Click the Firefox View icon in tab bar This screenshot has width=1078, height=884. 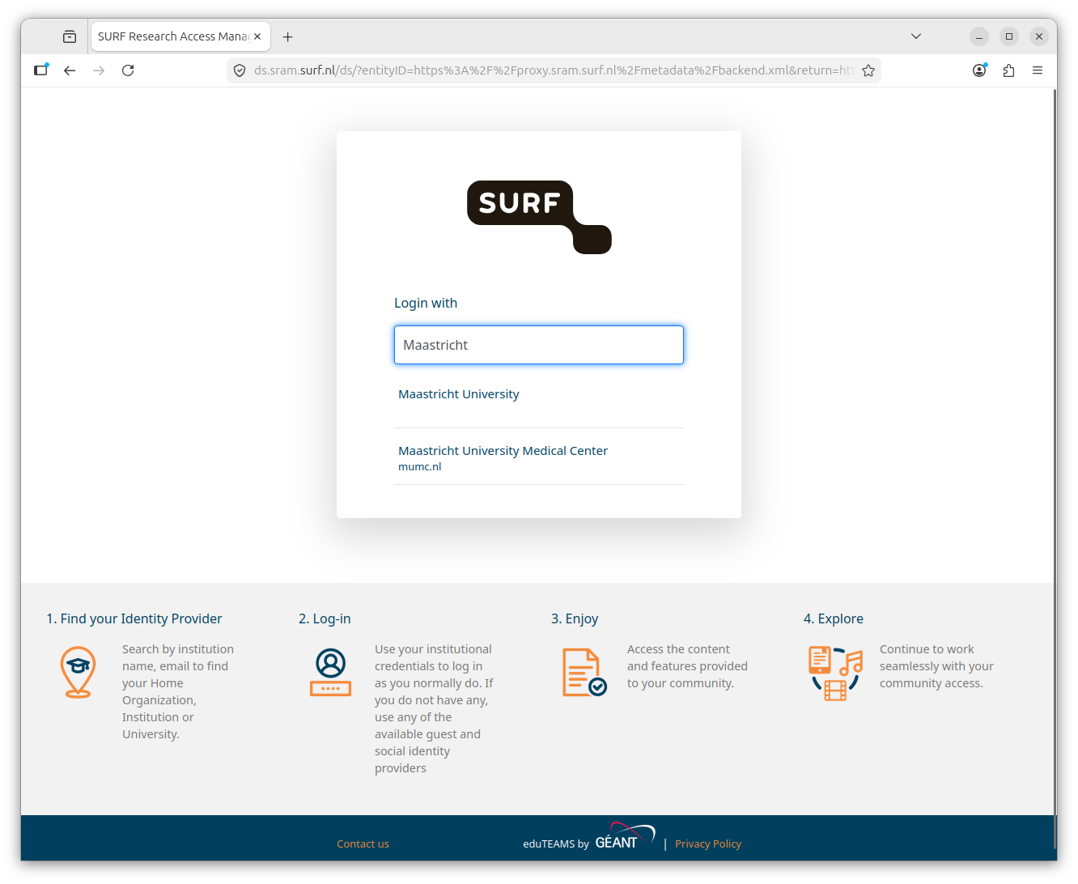[70, 36]
